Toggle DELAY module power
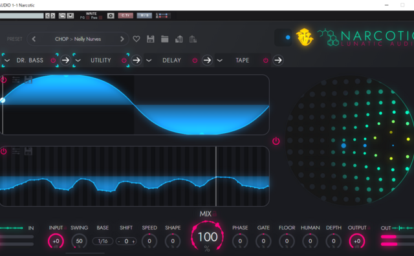414x256 pixels. [x=195, y=60]
